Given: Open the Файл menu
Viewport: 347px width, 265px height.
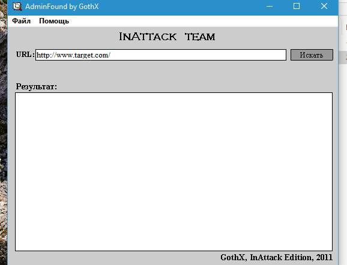Looking at the screenshot, I should [x=21, y=21].
